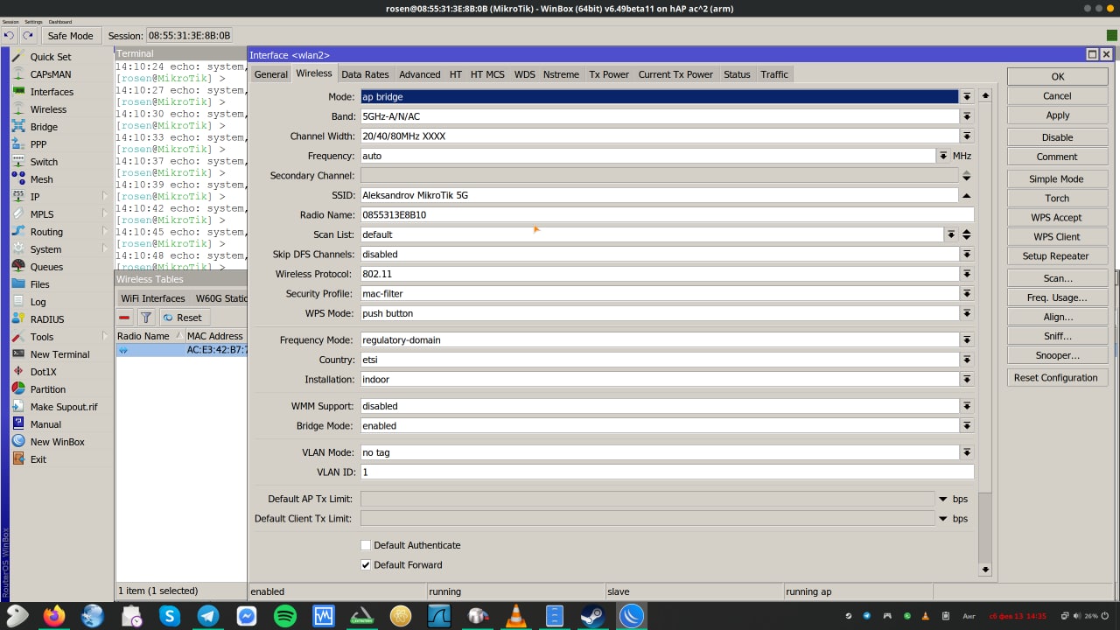
Task: Open the Interfaces menu item
Action: tap(52, 92)
